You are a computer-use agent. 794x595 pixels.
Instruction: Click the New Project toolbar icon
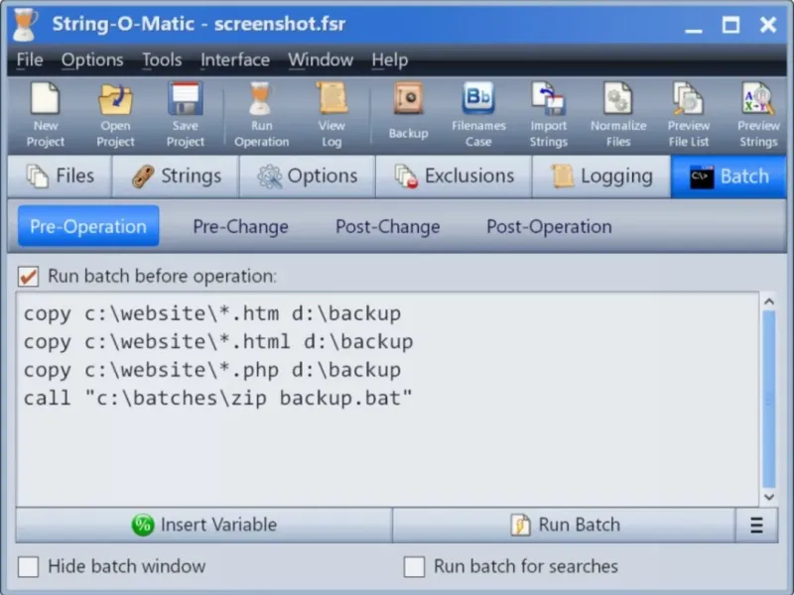pos(45,116)
